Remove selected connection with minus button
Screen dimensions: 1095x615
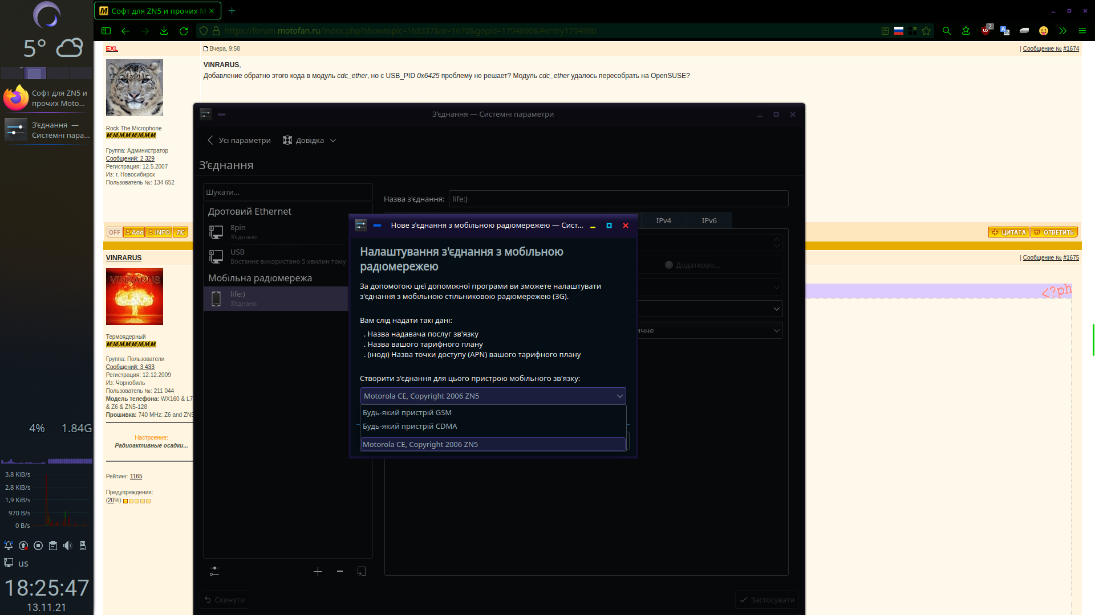coord(340,571)
